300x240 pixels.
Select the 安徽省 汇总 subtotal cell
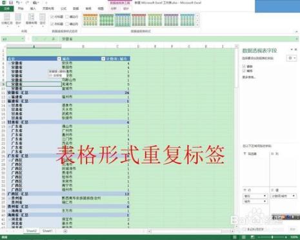point(34,93)
